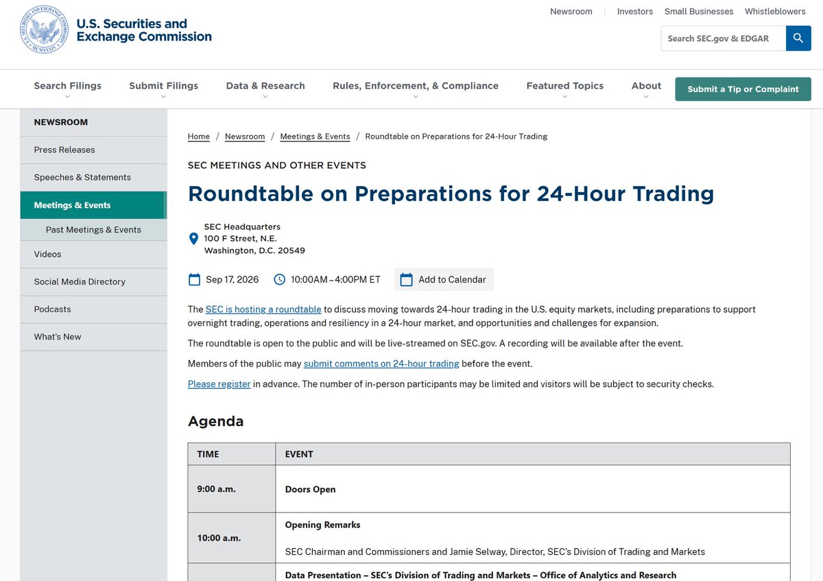Expand the Submit Filings menu
Viewport: 823px width, 581px height.
163,88
